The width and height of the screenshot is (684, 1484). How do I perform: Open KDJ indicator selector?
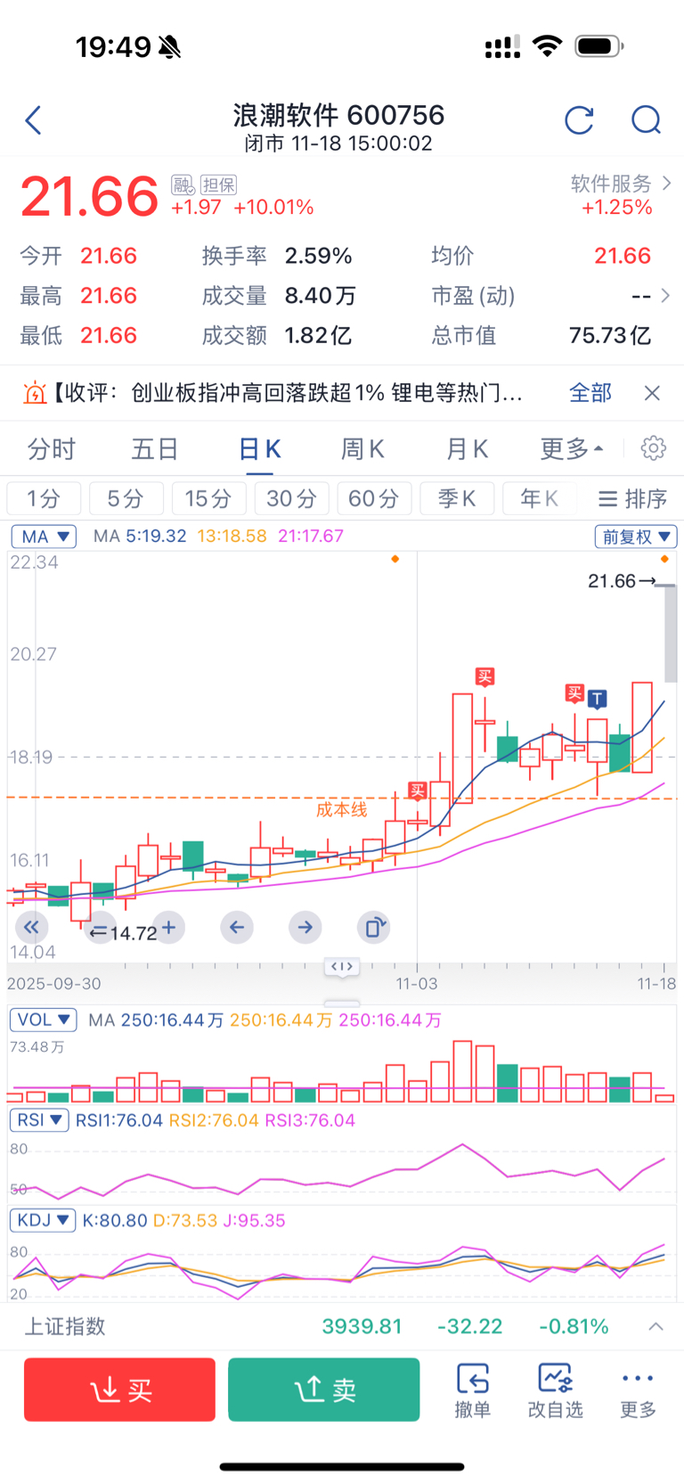click(42, 1220)
